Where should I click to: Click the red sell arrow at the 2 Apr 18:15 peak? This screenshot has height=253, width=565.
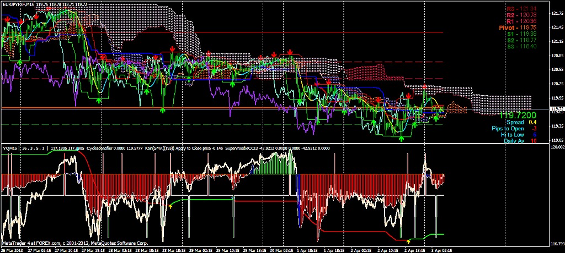point(424,87)
